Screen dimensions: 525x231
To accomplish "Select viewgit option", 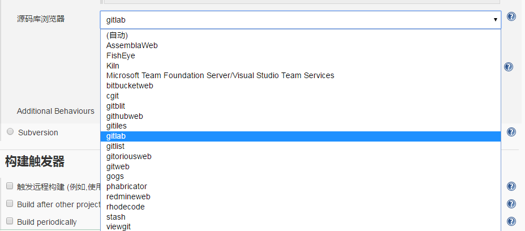I will [x=300, y=226].
